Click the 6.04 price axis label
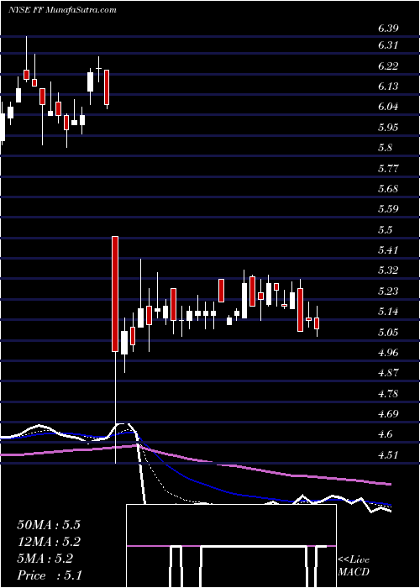The image size is (420, 588). click(x=388, y=107)
